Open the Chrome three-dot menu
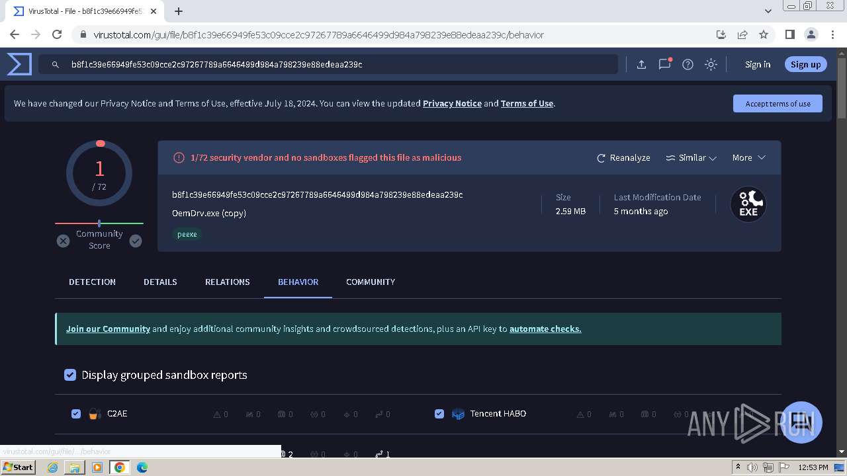This screenshot has height=476, width=847. pyautogui.click(x=832, y=34)
